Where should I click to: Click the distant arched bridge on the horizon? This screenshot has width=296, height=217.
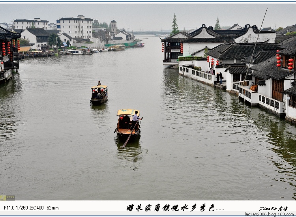[x=150, y=34]
